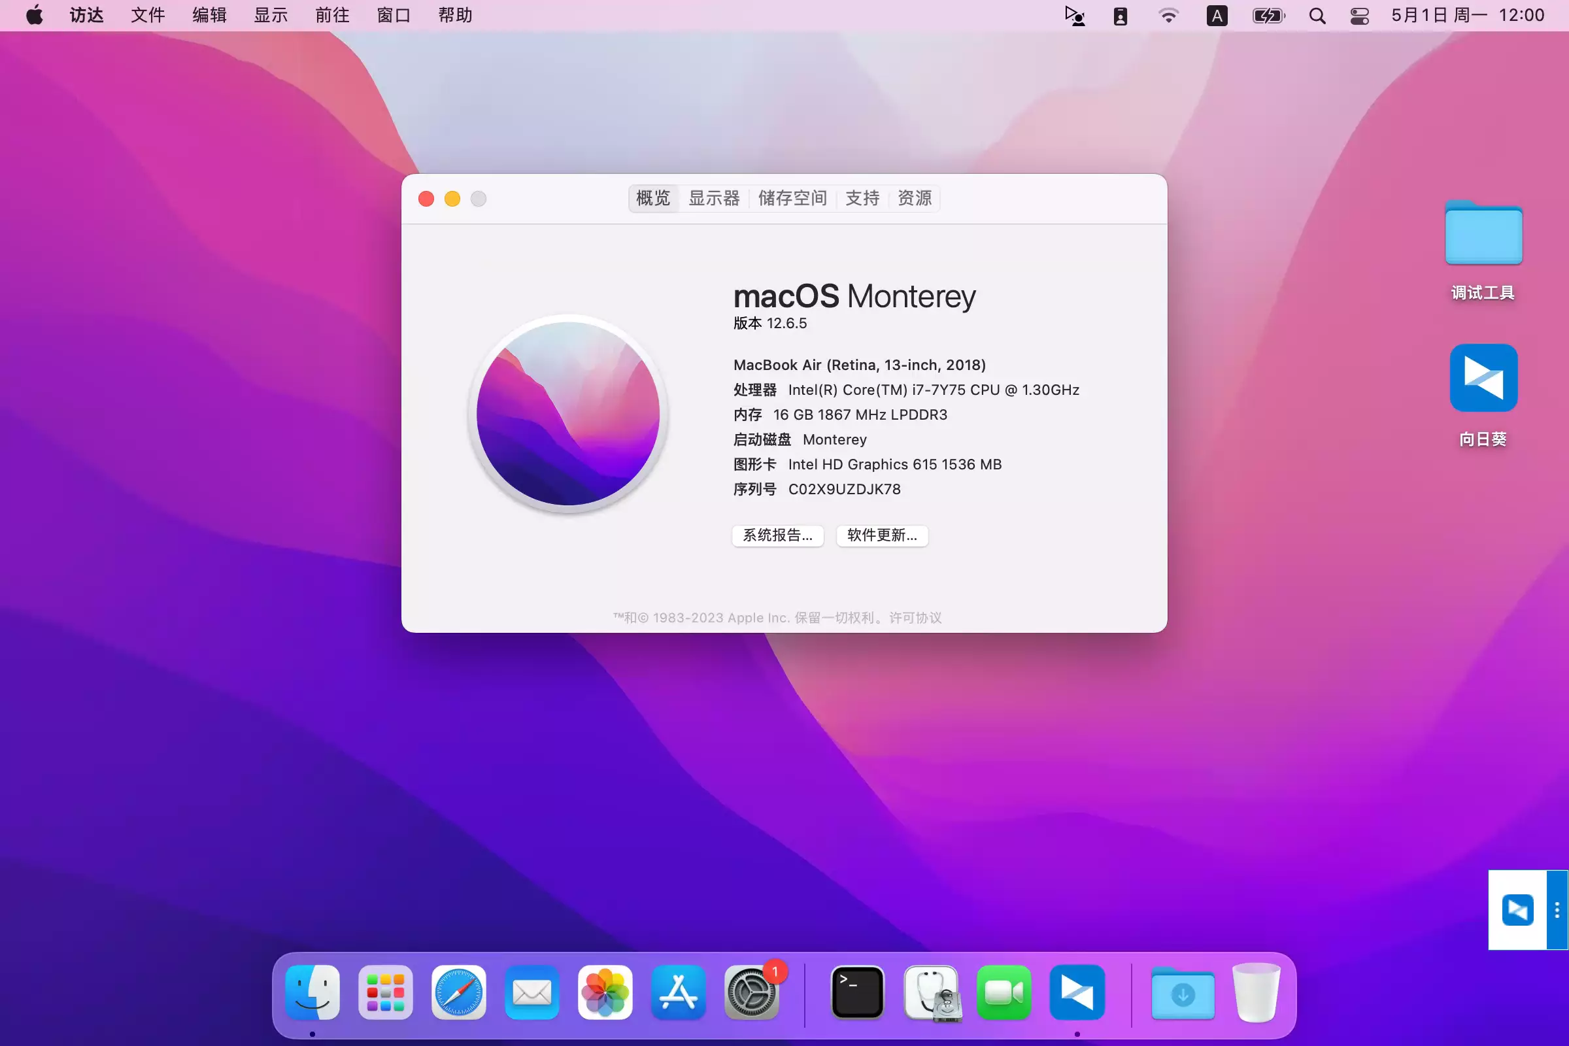The image size is (1569, 1046).
Task: Click the 软件更新... button
Action: 881,535
